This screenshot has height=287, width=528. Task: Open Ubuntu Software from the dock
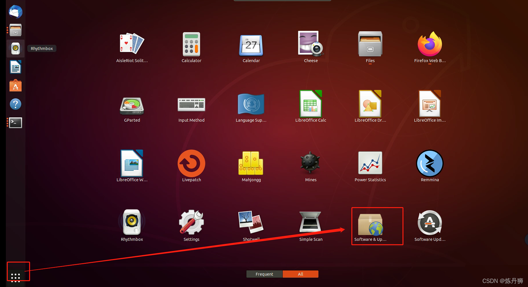(15, 85)
